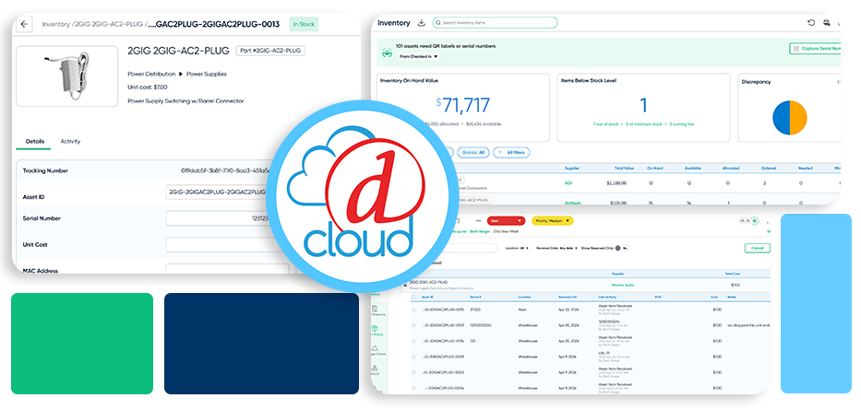Switch to the Details tab

[34, 141]
